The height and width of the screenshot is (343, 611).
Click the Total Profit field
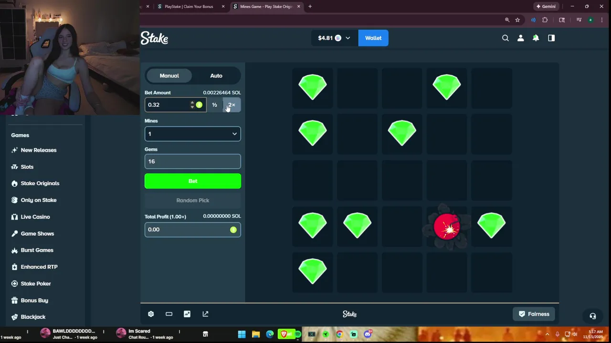193,230
